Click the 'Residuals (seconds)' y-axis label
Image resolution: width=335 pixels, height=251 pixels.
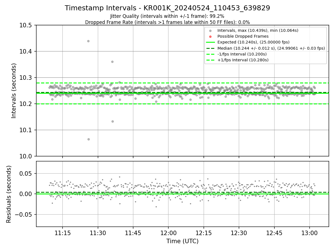point(9,194)
